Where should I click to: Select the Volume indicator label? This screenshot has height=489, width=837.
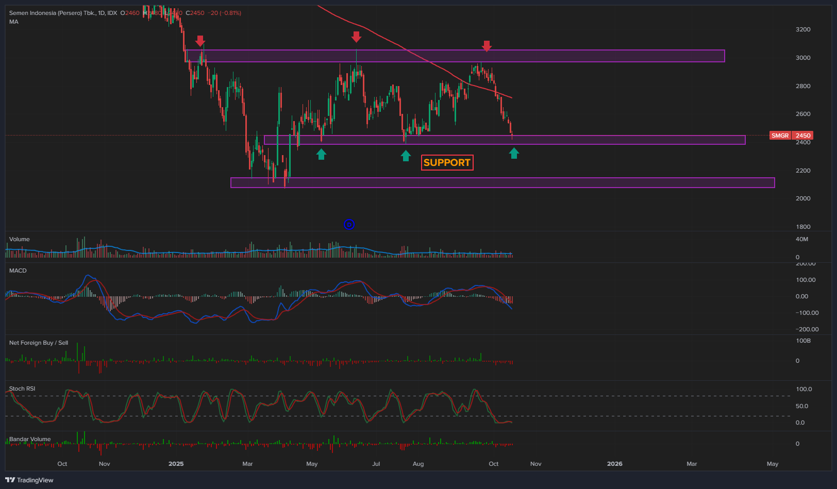click(20, 239)
